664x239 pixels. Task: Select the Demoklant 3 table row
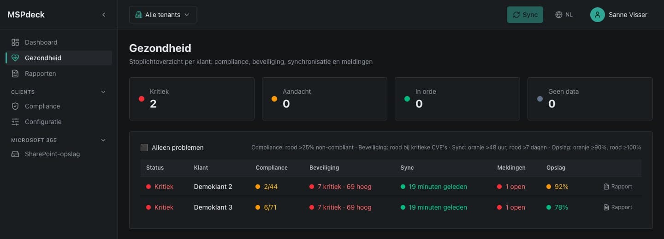(x=391, y=207)
